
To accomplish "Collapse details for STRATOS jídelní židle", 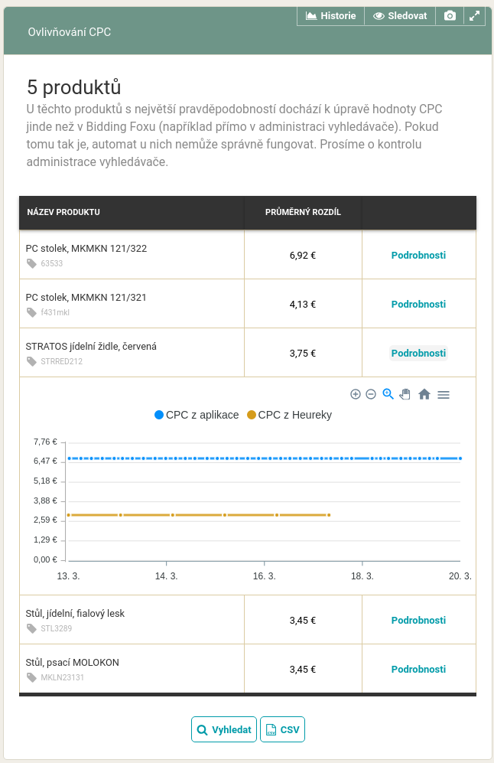I will coord(418,354).
